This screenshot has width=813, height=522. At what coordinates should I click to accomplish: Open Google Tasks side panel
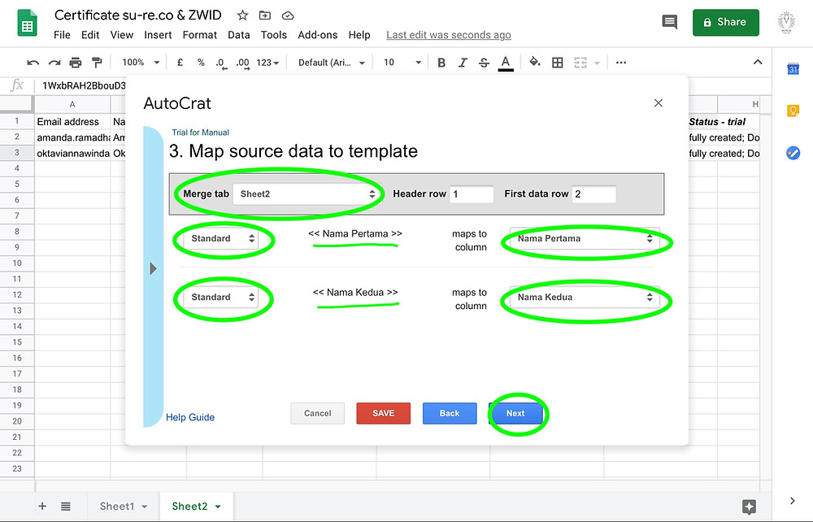793,153
